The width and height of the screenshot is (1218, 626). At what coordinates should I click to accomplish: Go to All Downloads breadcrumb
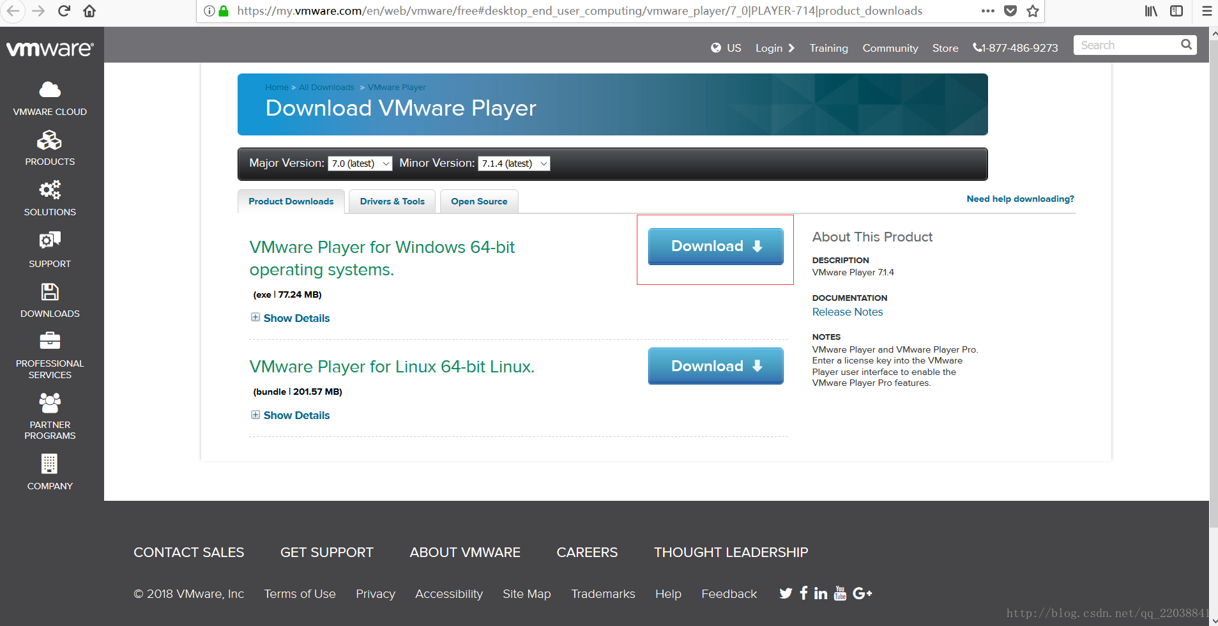pyautogui.click(x=326, y=88)
